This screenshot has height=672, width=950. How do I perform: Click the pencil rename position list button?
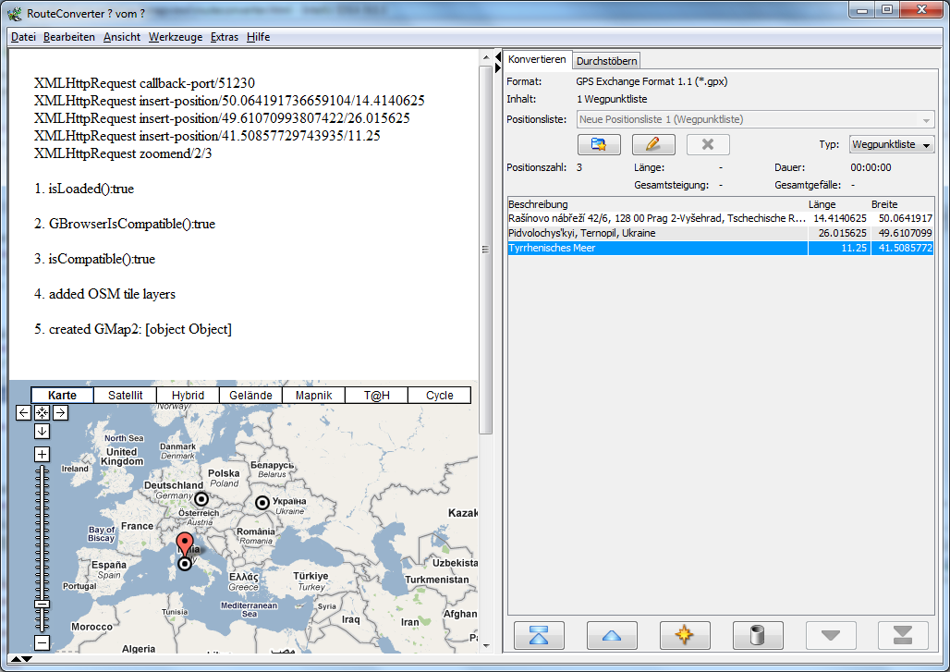click(x=653, y=144)
